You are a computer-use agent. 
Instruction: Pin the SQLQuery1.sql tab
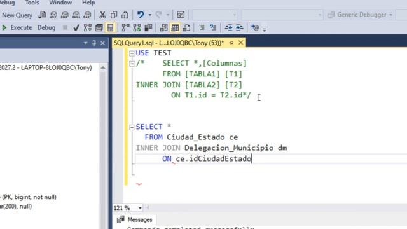point(231,43)
